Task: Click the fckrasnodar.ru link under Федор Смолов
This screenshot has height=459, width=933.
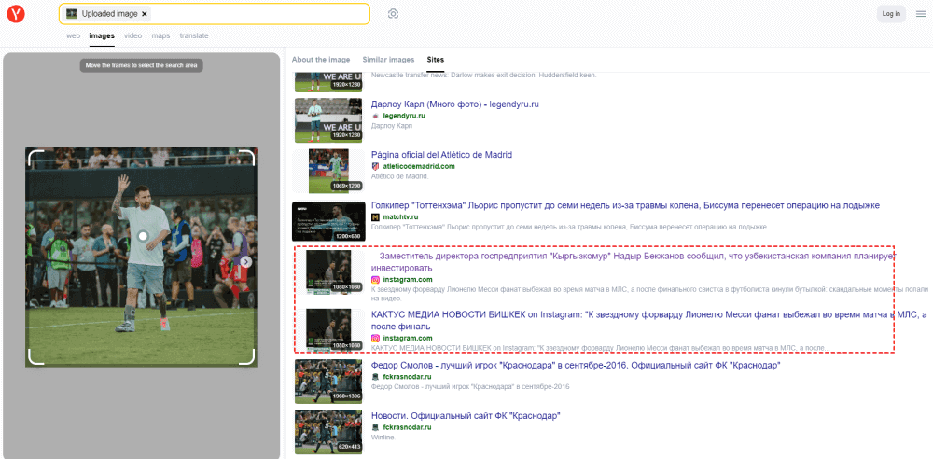Action: coord(407,376)
